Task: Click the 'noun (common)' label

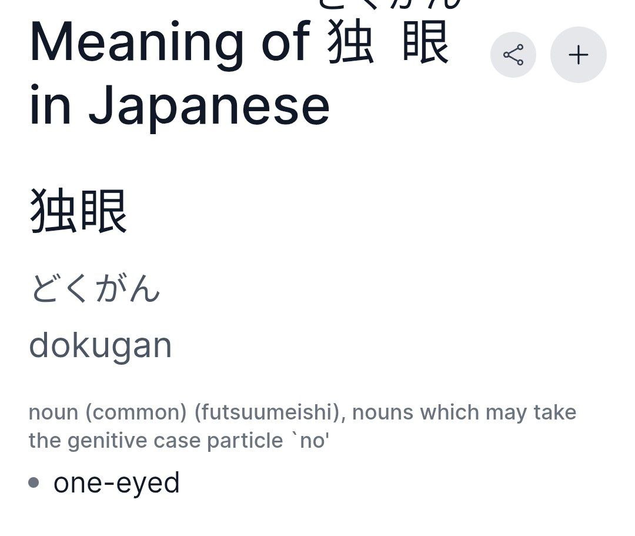Action: tap(108, 413)
